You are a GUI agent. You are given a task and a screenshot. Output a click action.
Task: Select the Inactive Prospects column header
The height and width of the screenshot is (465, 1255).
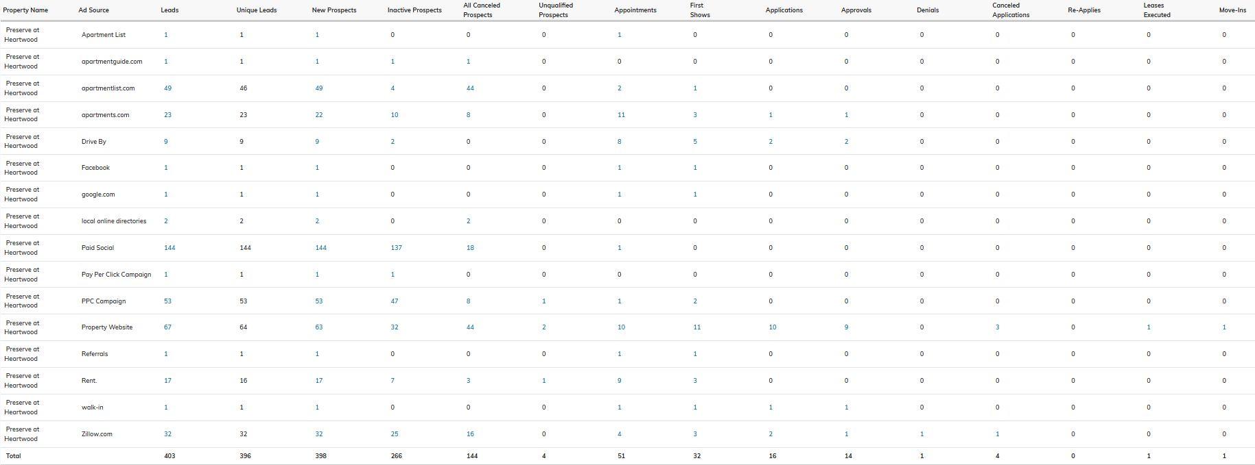click(x=414, y=10)
